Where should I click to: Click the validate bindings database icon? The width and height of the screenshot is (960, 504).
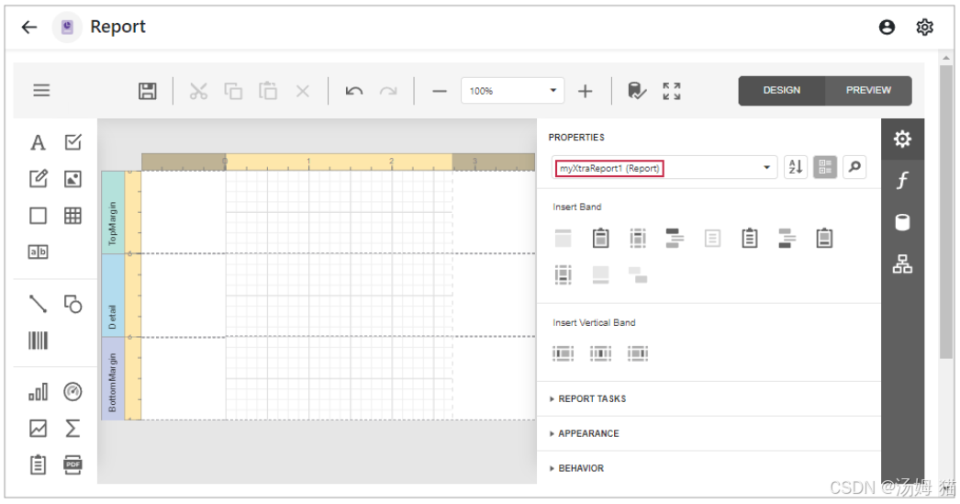(637, 91)
